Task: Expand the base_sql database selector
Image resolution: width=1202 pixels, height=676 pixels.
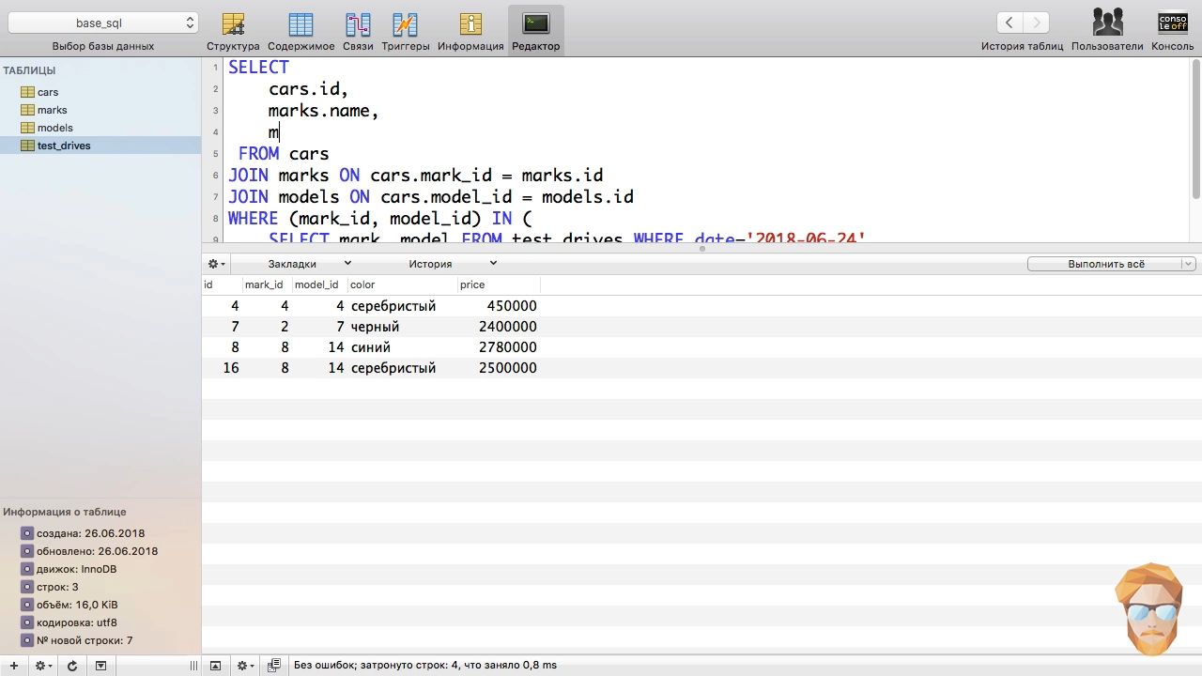Action: tap(103, 22)
